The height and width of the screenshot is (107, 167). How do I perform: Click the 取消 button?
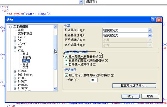point(150,96)
